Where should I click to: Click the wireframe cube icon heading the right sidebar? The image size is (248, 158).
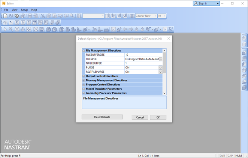(244, 39)
